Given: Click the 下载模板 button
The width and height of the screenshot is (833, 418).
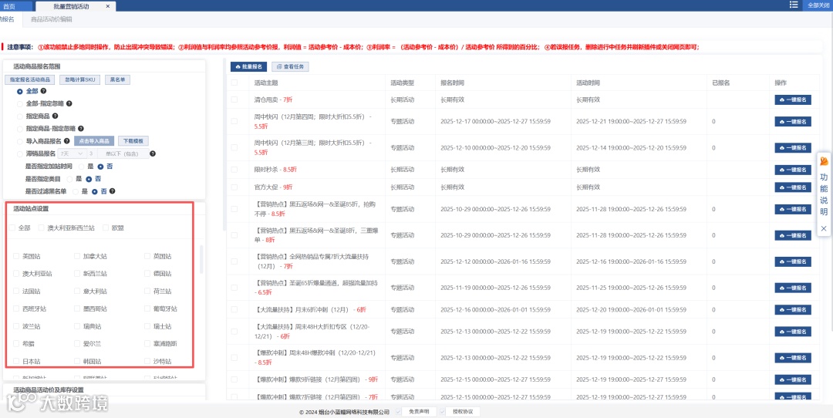Looking at the screenshot, I should (133, 141).
